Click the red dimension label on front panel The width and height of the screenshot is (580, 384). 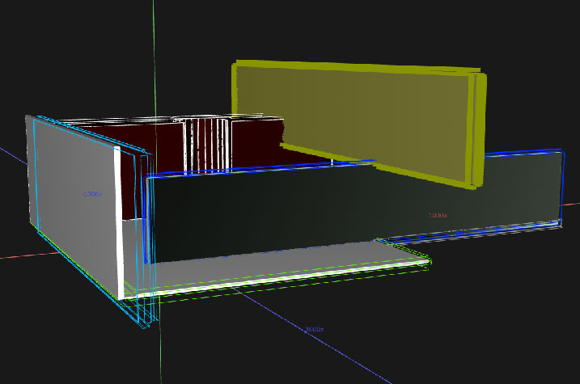click(x=437, y=215)
